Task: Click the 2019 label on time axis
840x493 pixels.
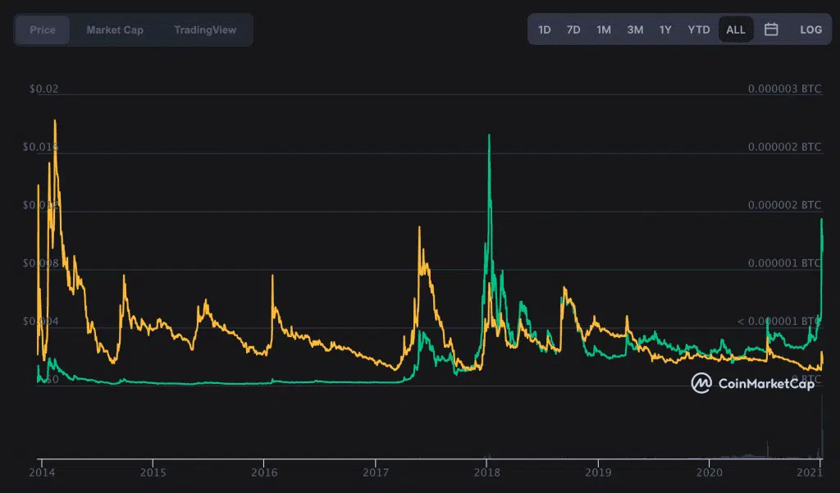Action: pos(598,472)
